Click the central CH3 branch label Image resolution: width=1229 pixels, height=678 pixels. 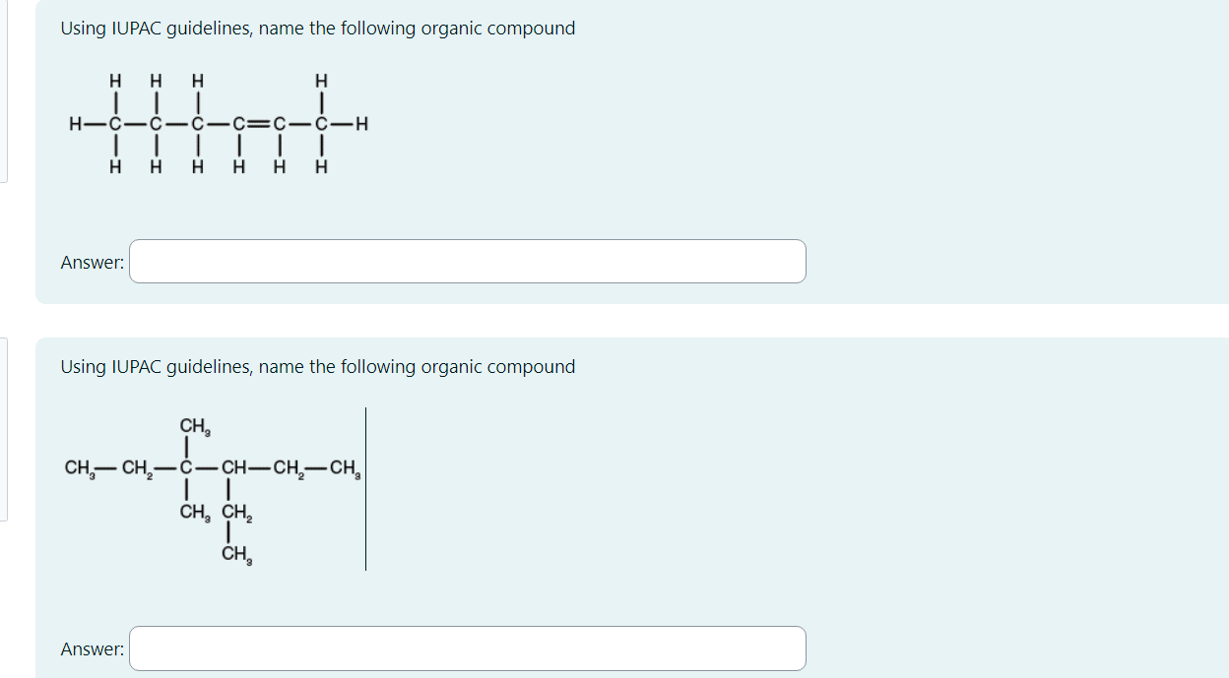click(194, 427)
